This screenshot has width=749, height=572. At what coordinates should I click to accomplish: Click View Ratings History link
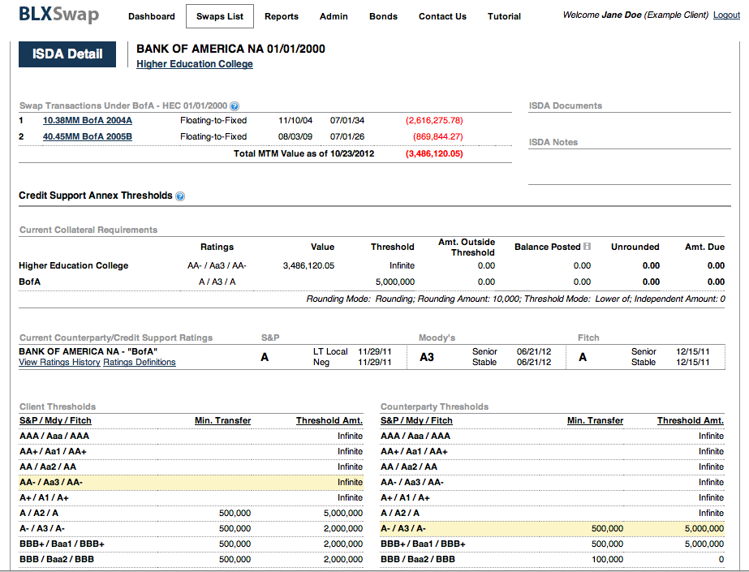60,362
